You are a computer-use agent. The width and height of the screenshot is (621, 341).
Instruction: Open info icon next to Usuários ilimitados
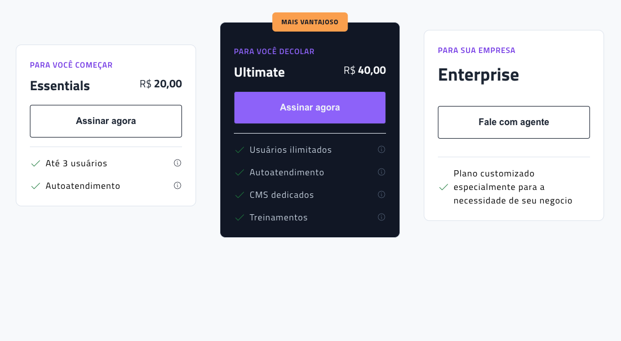[382, 149]
